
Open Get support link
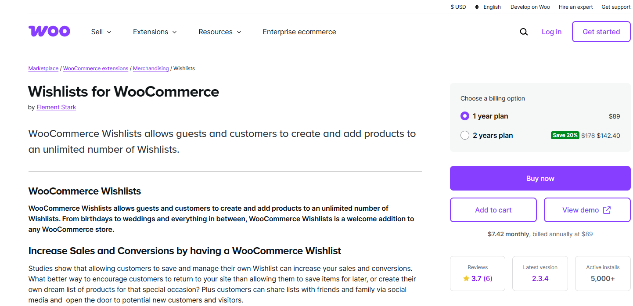coord(616,7)
